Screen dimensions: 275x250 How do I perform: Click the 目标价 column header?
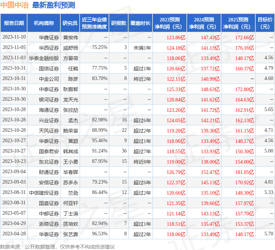[265, 23]
